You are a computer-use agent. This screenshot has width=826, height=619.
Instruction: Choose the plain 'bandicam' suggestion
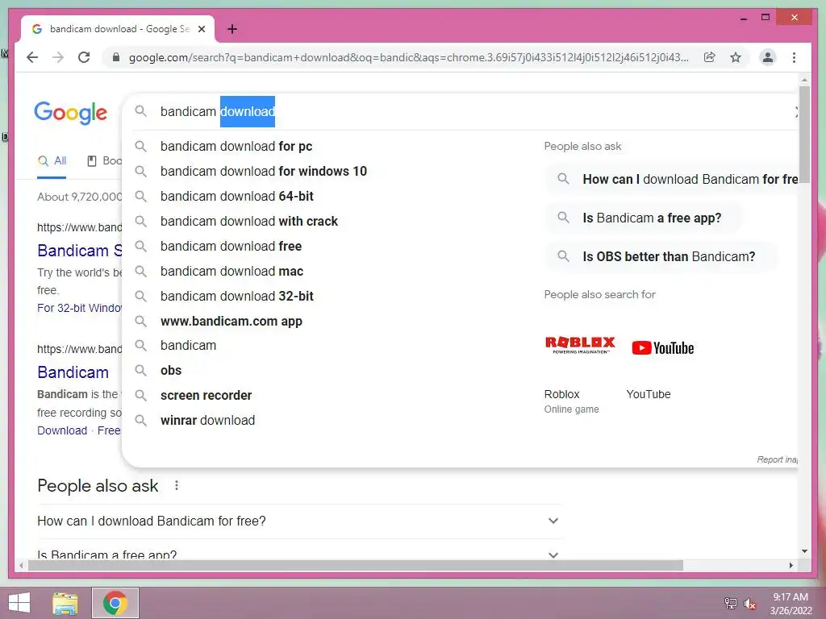[188, 346]
